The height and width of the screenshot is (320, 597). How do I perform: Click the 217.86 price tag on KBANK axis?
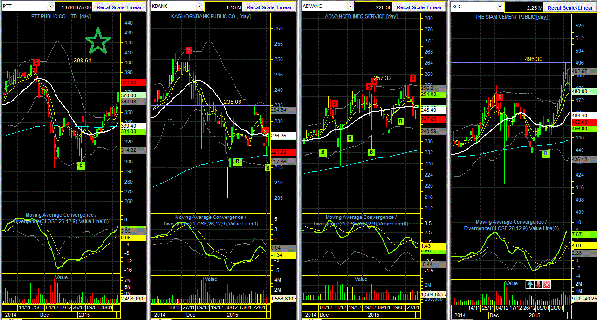point(284,162)
